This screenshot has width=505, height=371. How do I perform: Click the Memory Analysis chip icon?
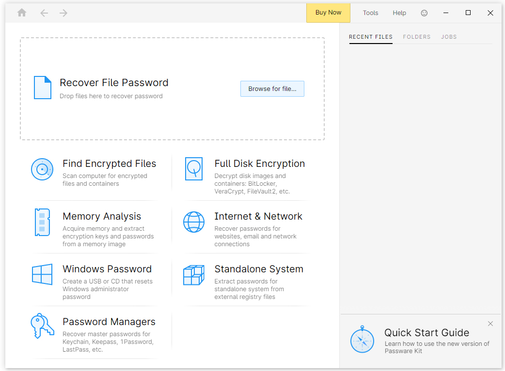[x=42, y=222]
